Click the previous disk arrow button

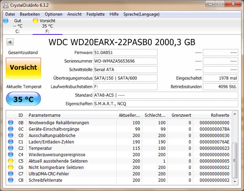pyautogui.click(x=10, y=42)
